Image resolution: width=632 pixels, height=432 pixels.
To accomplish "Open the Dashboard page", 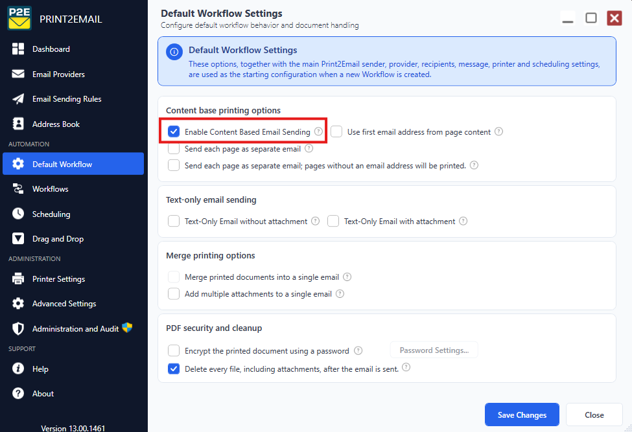I will (x=73, y=49).
